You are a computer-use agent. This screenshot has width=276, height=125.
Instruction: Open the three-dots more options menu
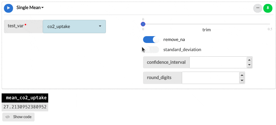pyautogui.click(x=258, y=8)
